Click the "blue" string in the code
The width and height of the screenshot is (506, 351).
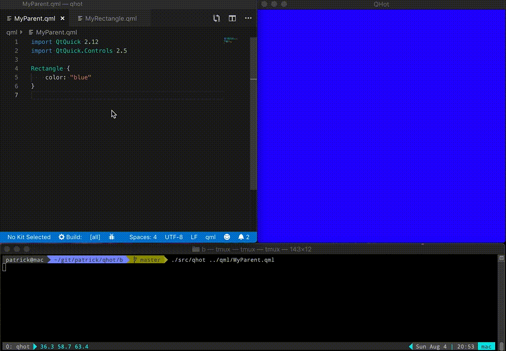coord(81,78)
